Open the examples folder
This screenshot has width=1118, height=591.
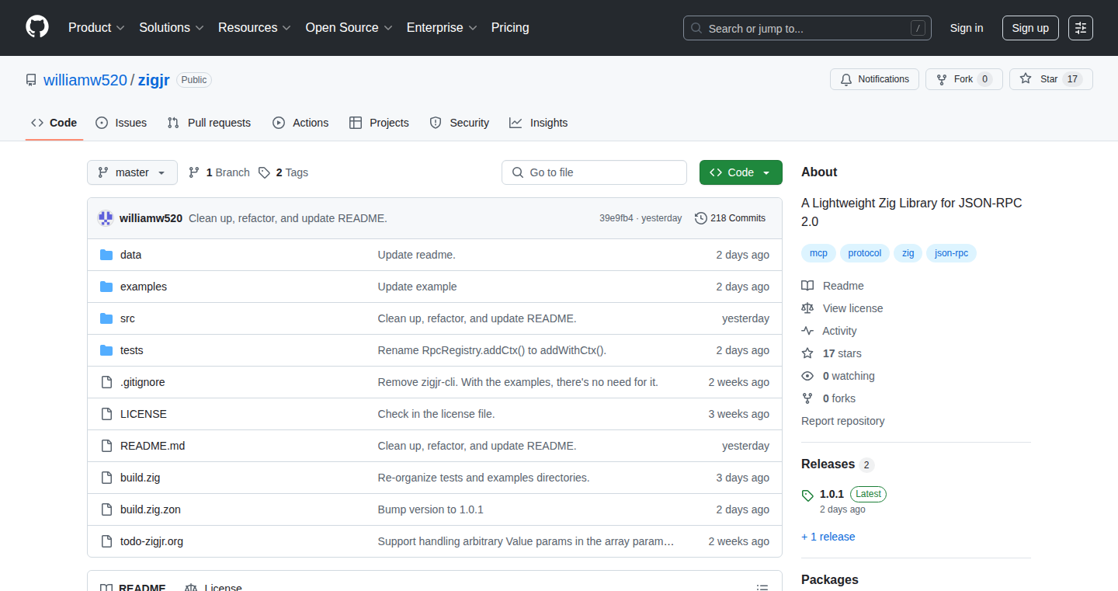click(x=144, y=287)
